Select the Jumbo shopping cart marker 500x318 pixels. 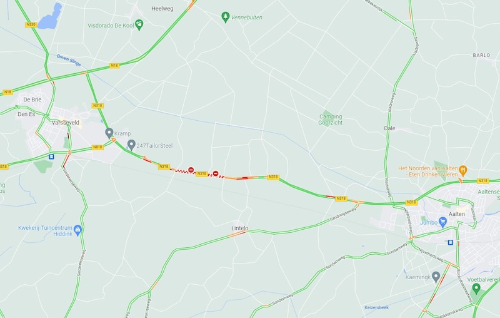(x=442, y=221)
